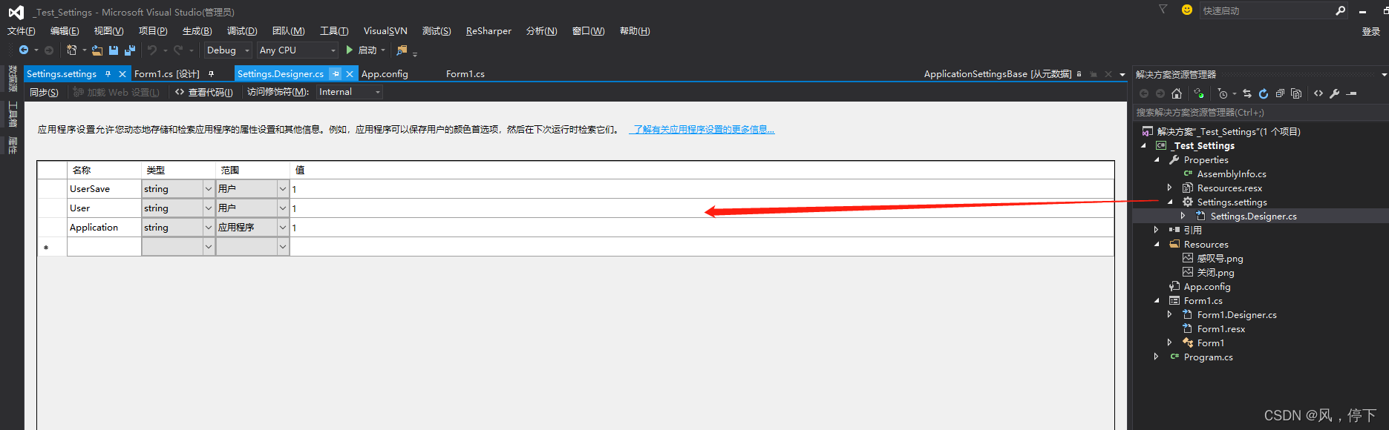Collapse the Properties node in Solution Explorer
The height and width of the screenshot is (430, 1389).
[x=1157, y=159]
